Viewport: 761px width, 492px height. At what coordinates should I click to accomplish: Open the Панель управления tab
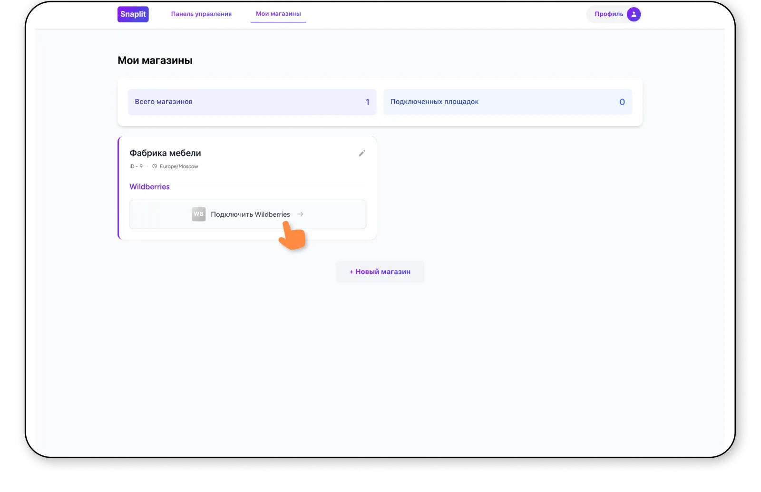click(x=201, y=14)
